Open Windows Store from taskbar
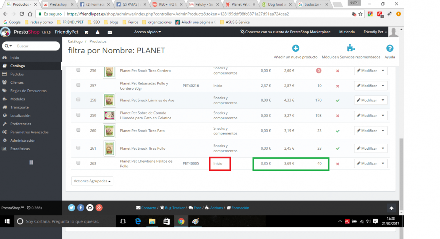Screen dimensions: 440x239 (x=167, y=221)
